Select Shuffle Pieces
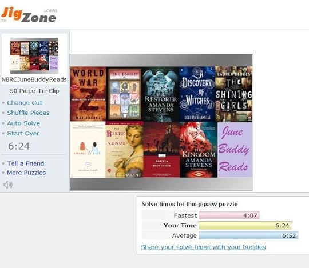 click(x=28, y=113)
